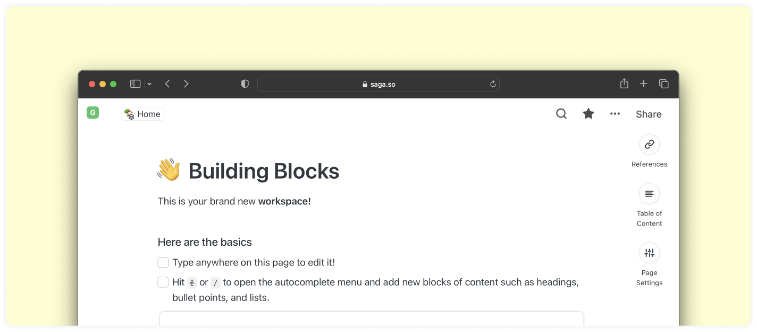Click the browser privacy shield icon

coord(245,84)
